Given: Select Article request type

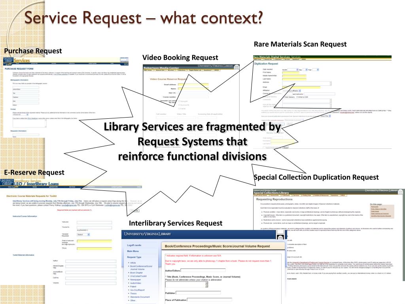Looking at the screenshot, I should coord(133,263).
